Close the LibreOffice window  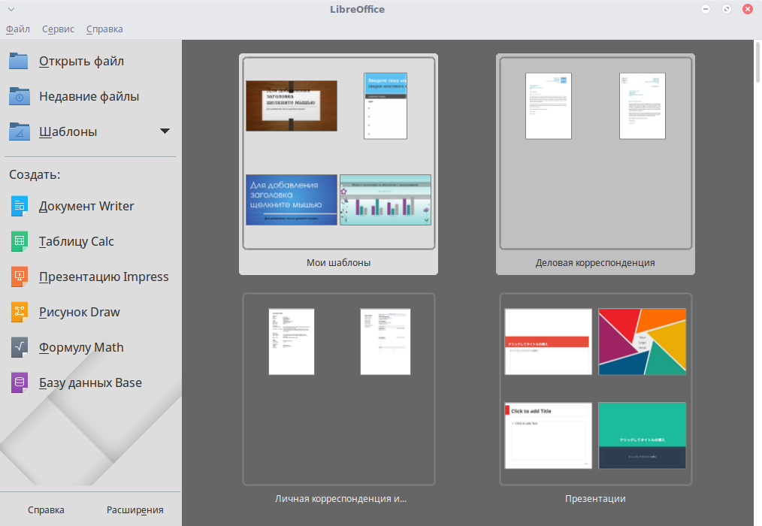[x=748, y=9]
